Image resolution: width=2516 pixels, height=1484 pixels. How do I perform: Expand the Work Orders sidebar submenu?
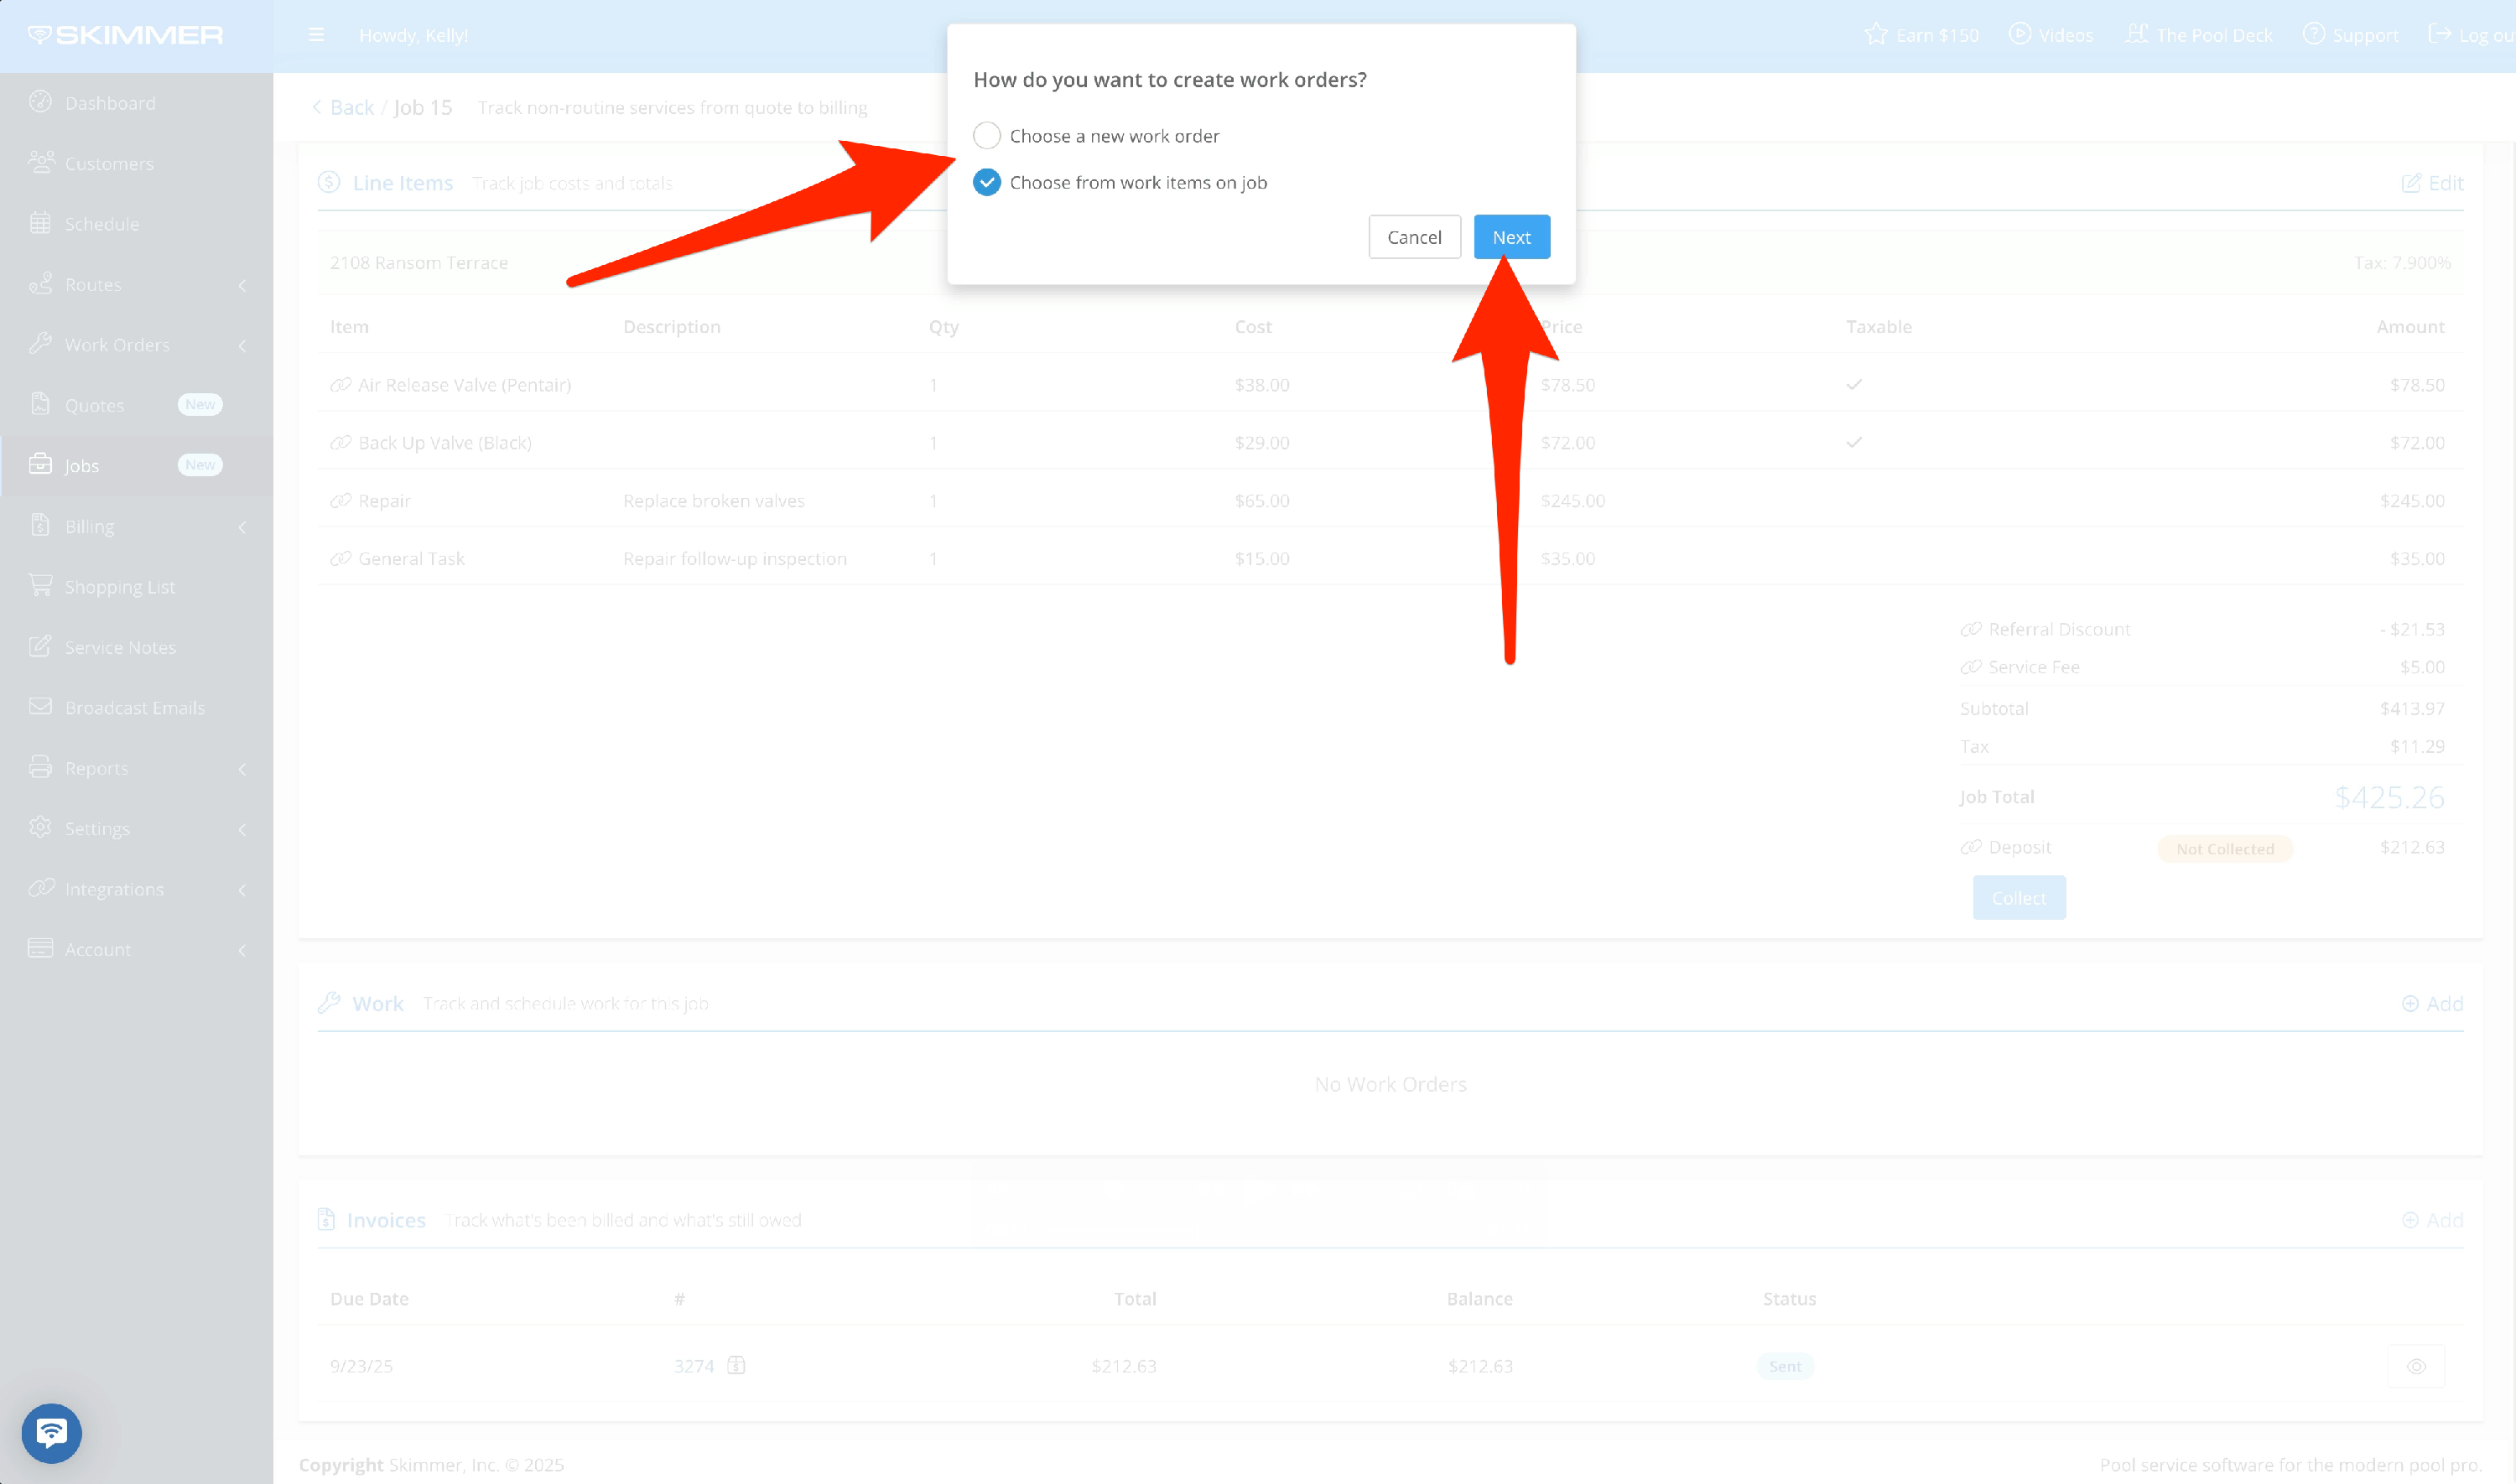tap(241, 345)
